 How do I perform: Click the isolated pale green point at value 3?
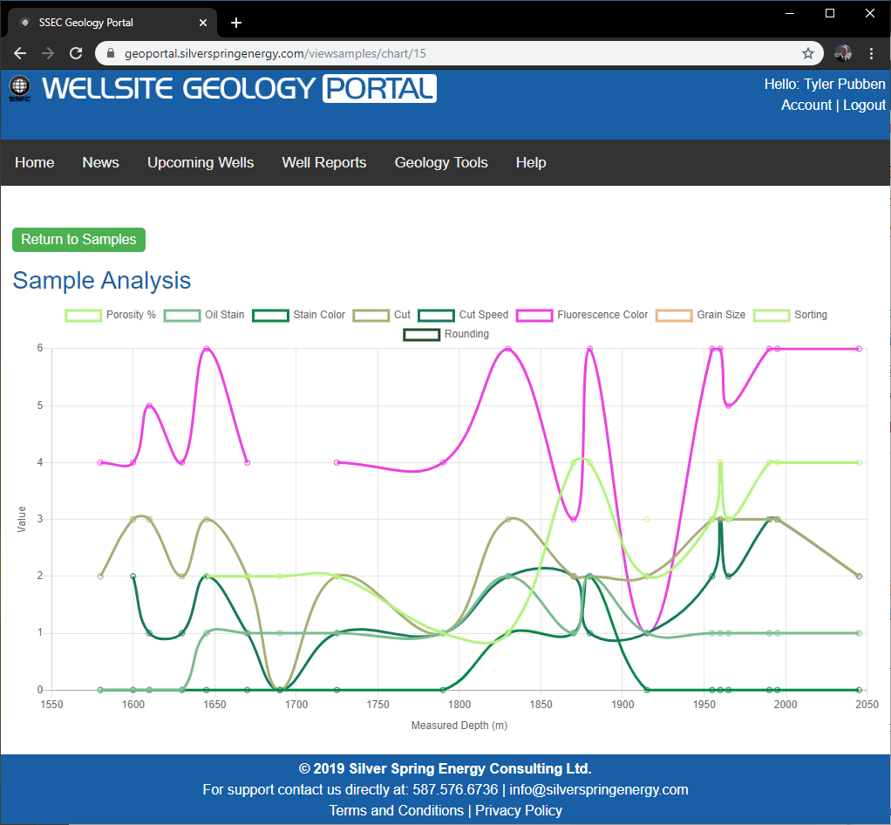click(x=647, y=519)
